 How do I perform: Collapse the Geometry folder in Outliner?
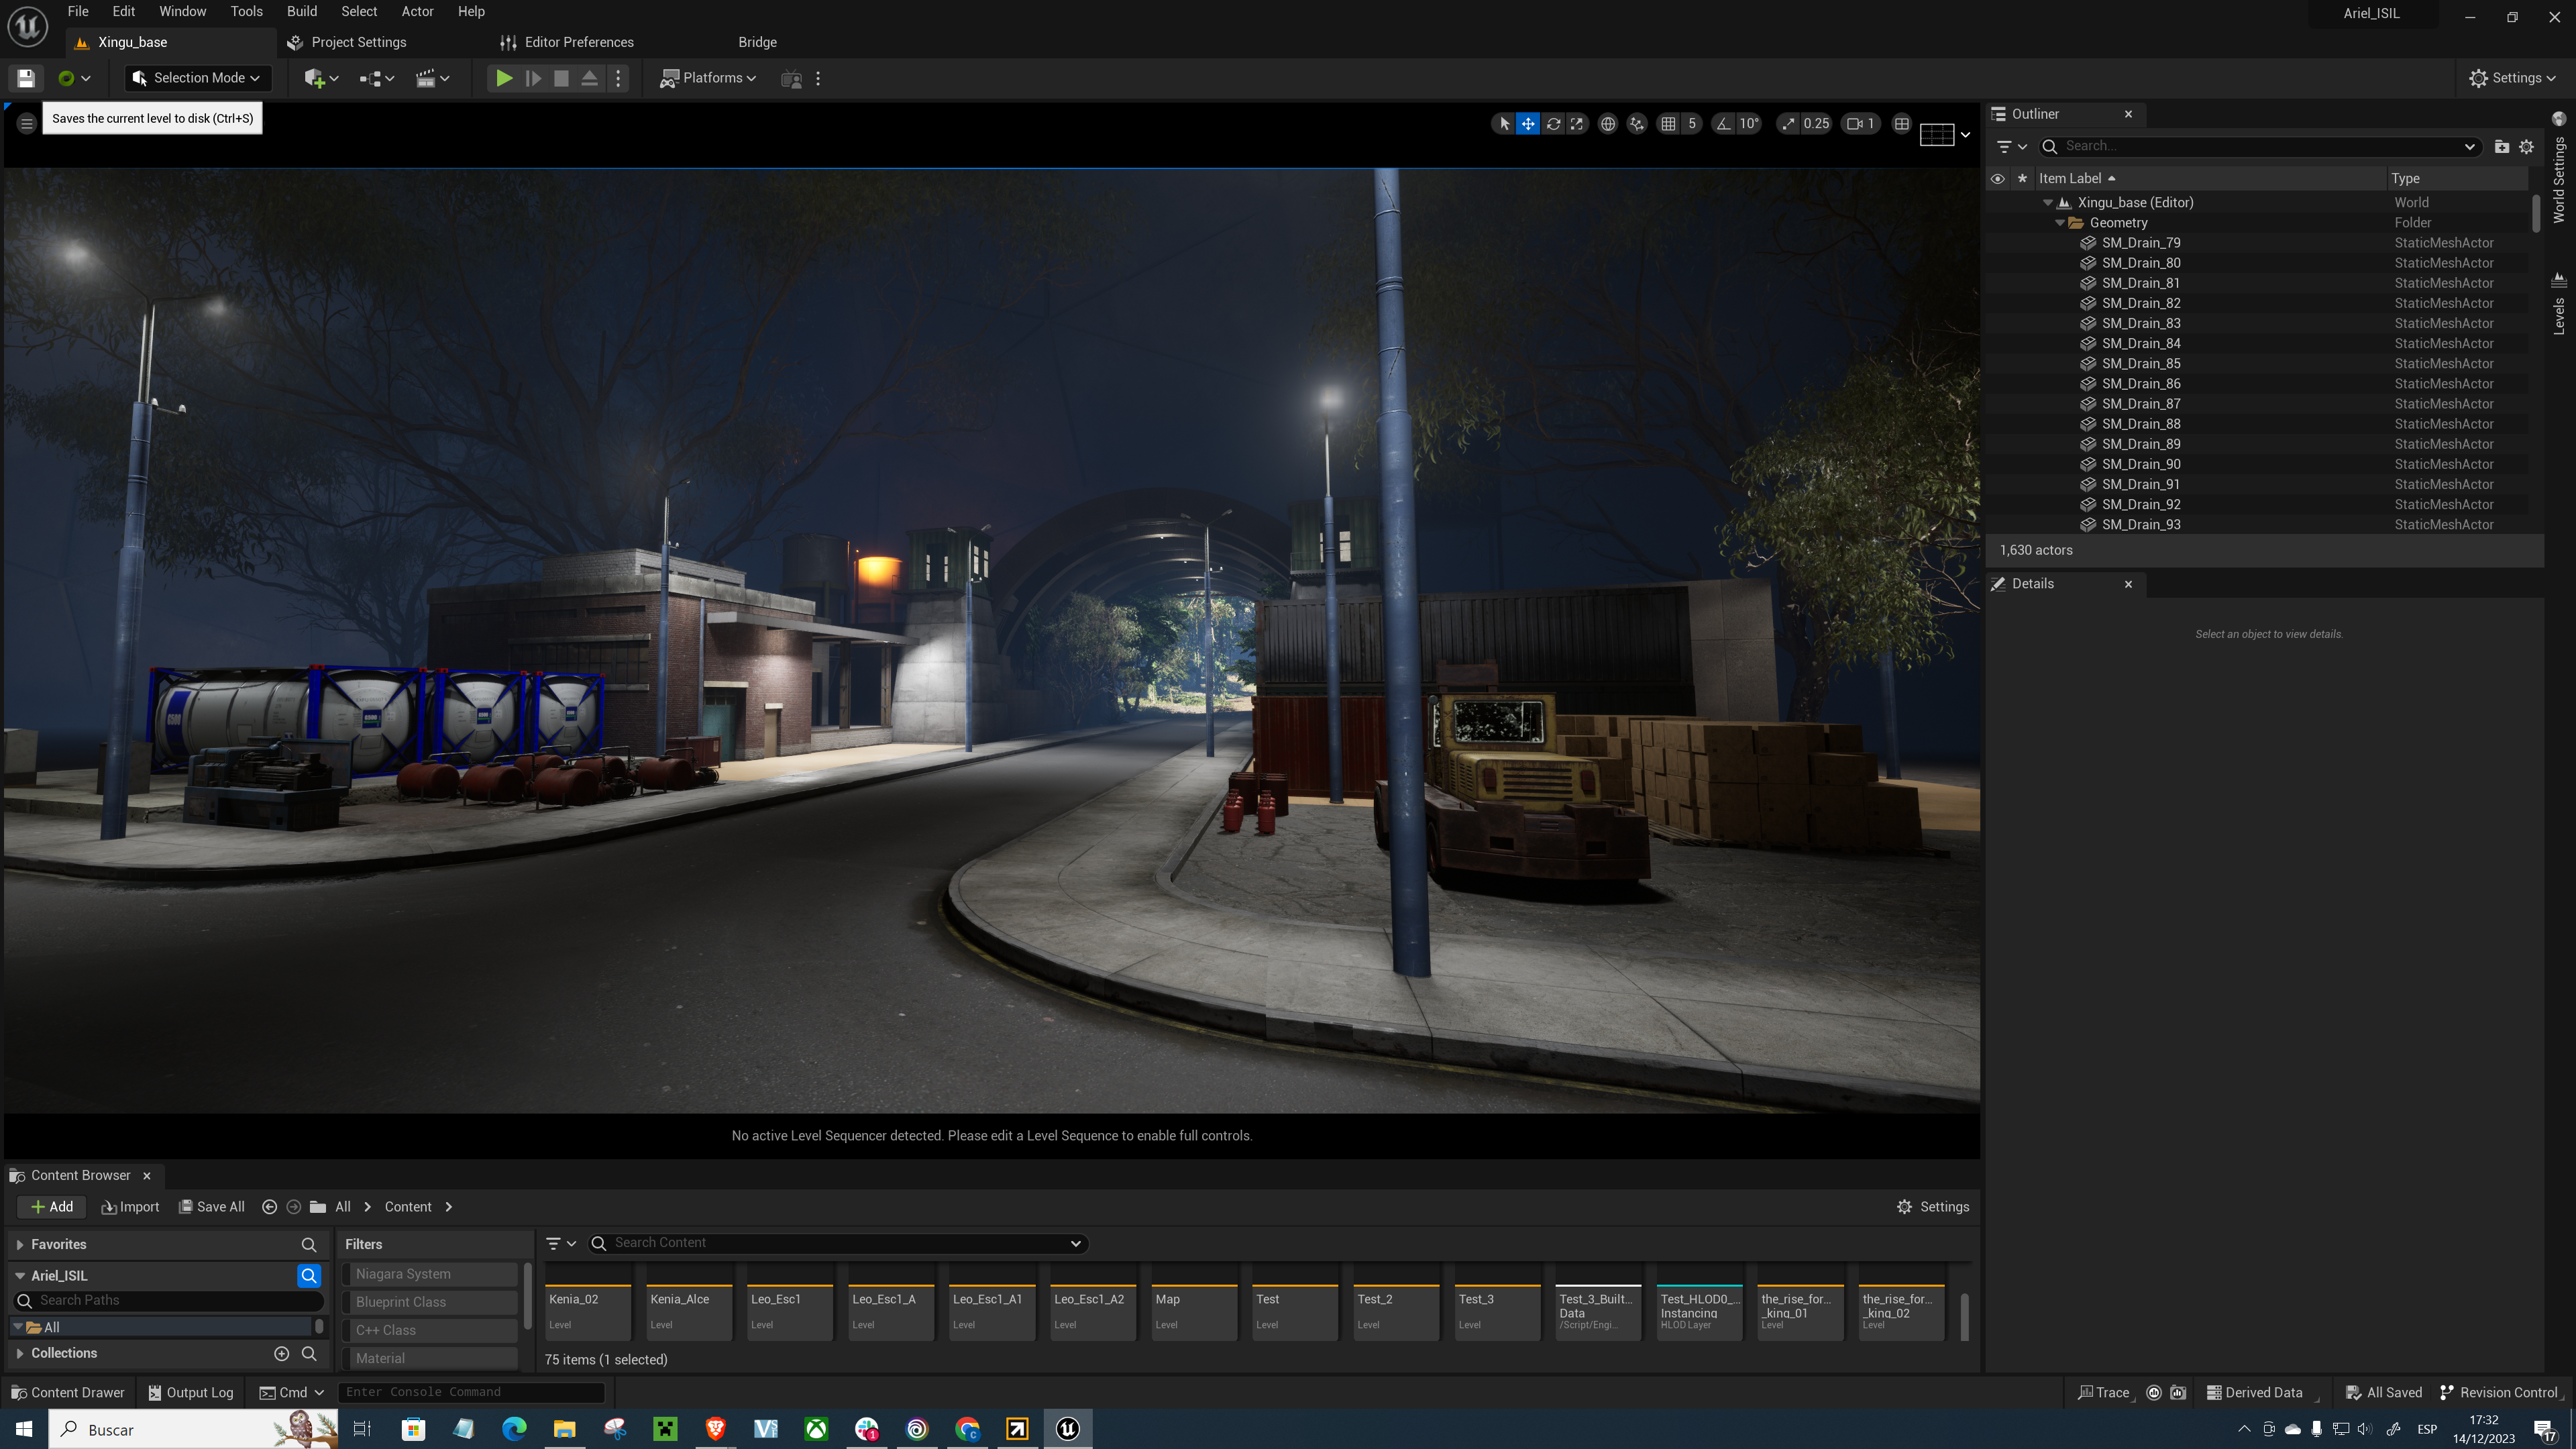point(2060,223)
